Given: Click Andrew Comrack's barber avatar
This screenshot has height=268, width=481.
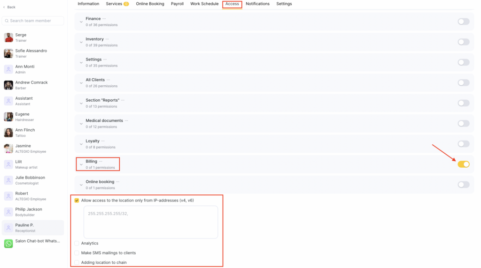Looking at the screenshot, I should pyautogui.click(x=8, y=85).
